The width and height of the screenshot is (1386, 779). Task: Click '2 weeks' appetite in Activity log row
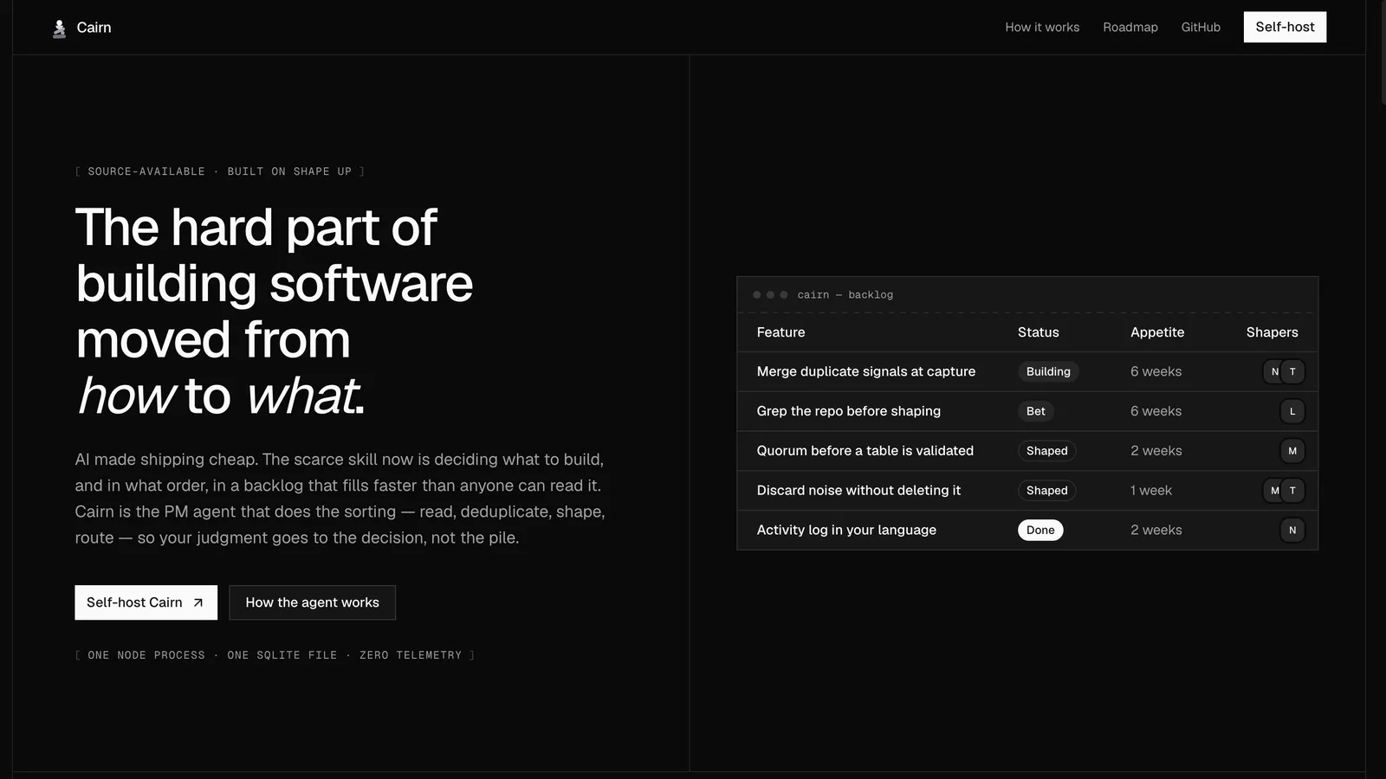1156,530
